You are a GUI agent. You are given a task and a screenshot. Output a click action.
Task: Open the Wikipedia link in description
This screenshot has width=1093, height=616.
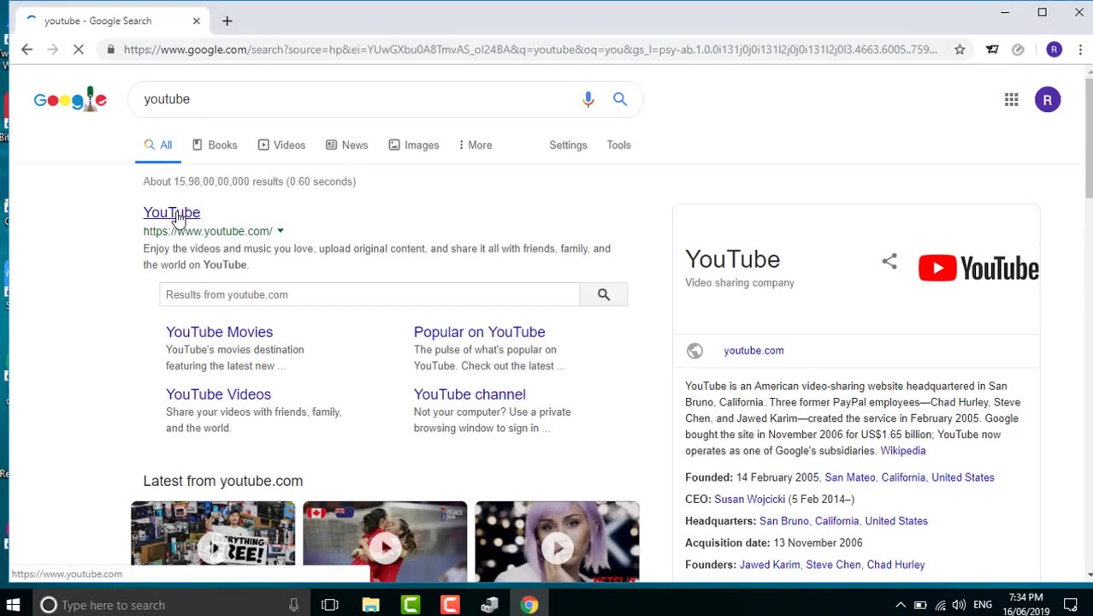(x=902, y=451)
